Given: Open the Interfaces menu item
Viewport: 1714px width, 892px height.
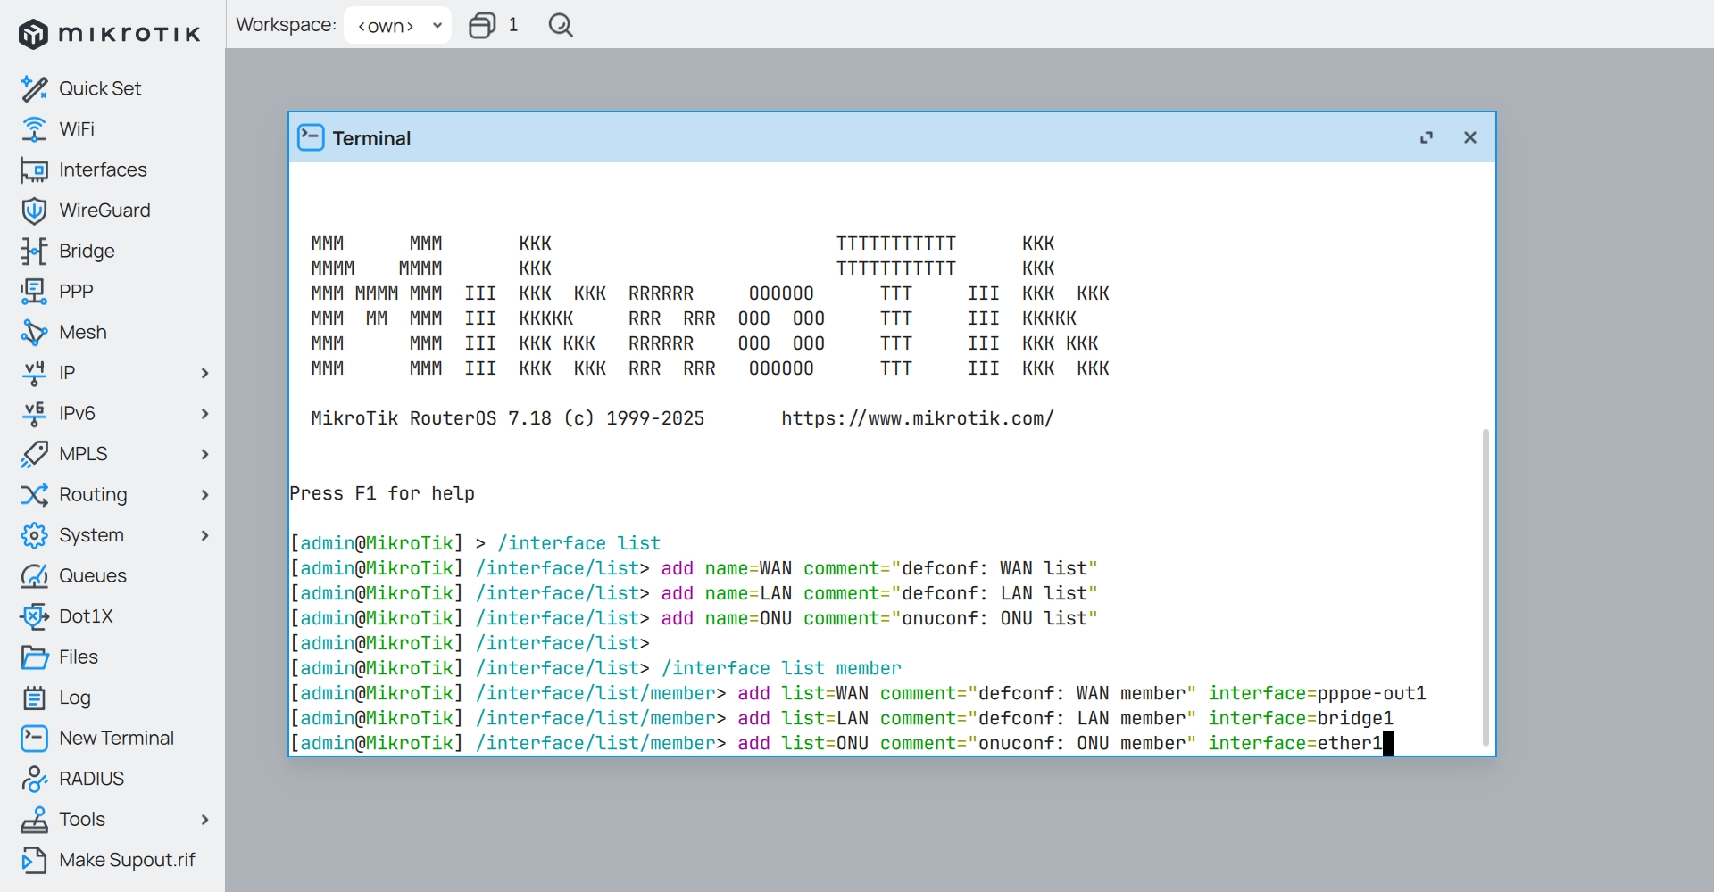Looking at the screenshot, I should [112, 169].
